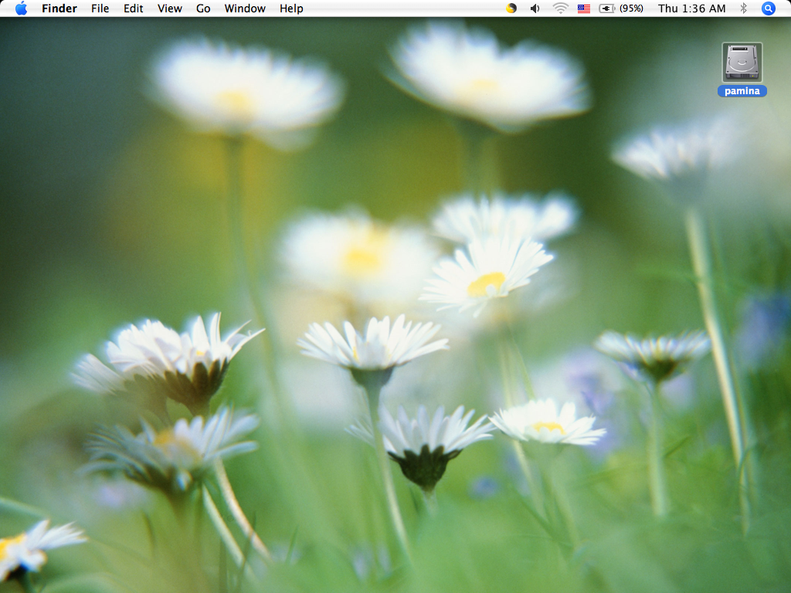Click the pamina drive label
The image size is (791, 593).
pyautogui.click(x=742, y=91)
